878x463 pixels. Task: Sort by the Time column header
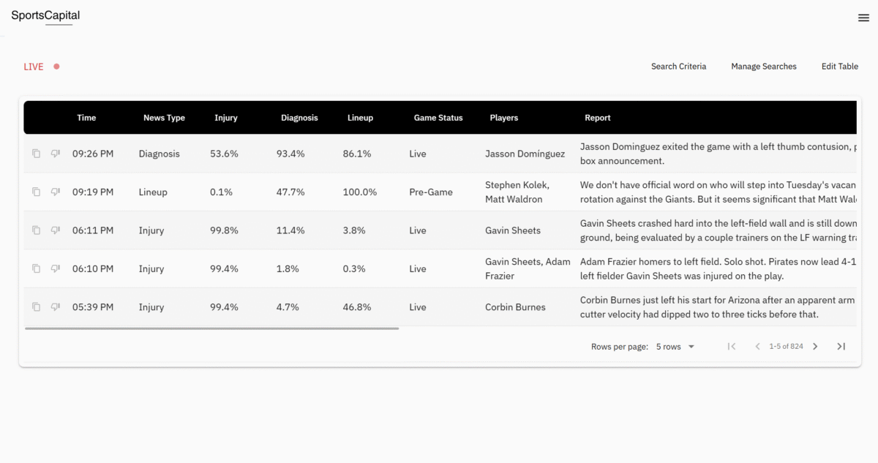pos(86,118)
